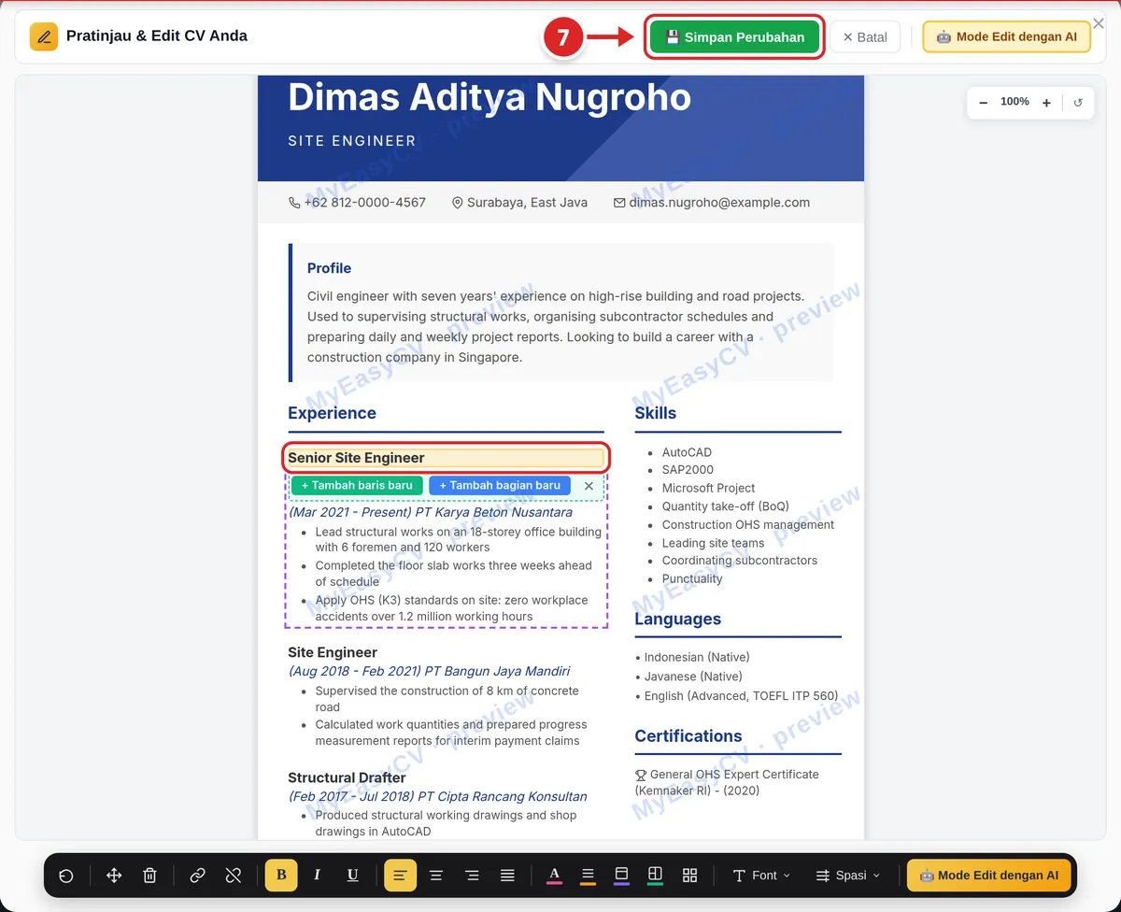Align text left
The height and width of the screenshot is (912, 1121).
coord(400,876)
